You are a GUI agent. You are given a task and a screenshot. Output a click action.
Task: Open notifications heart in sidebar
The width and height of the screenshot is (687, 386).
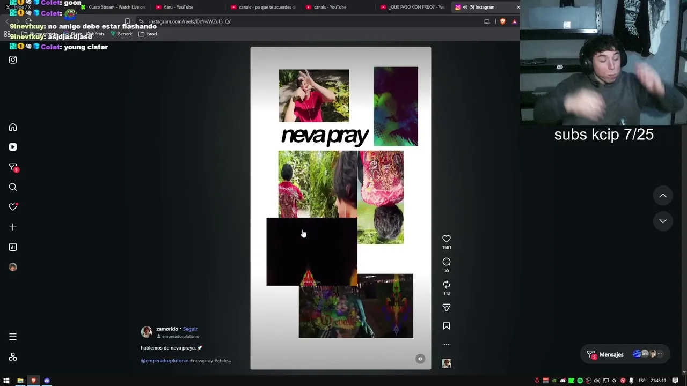(x=13, y=207)
